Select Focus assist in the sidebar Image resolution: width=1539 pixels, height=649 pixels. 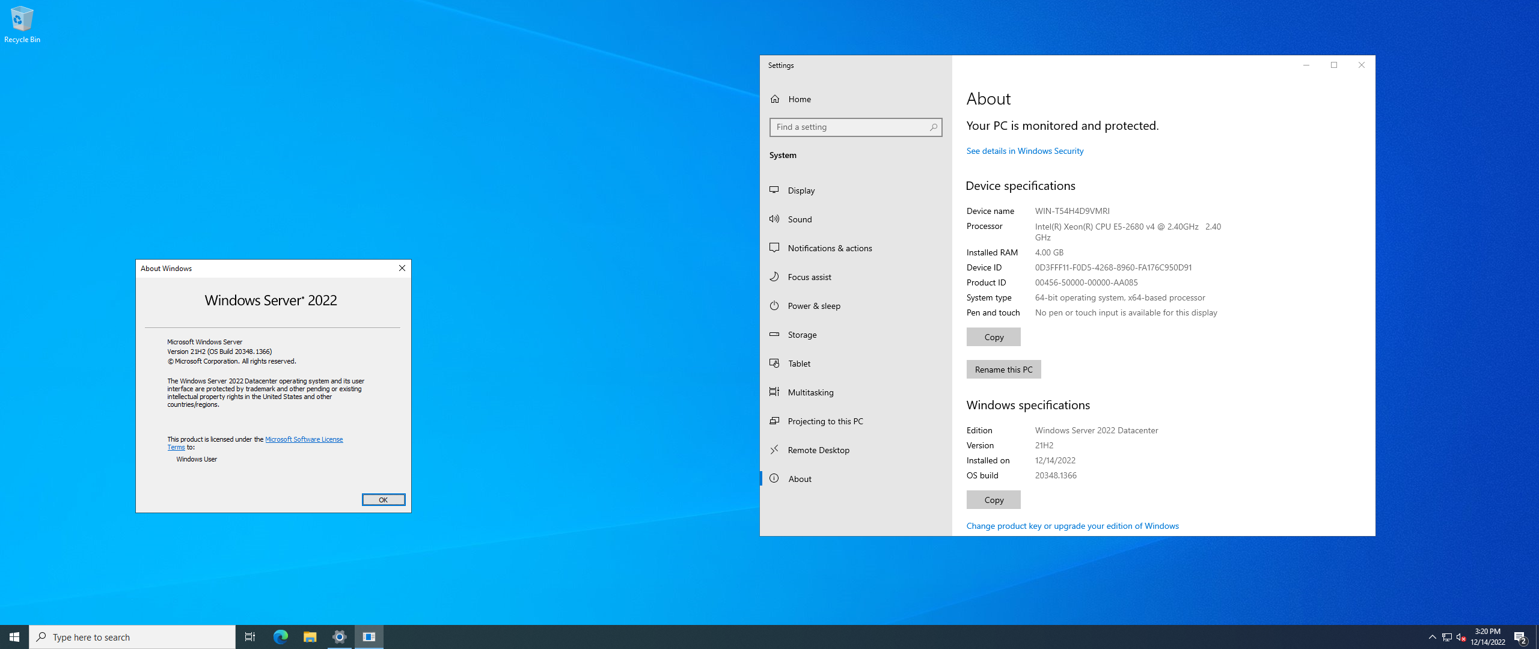point(855,277)
